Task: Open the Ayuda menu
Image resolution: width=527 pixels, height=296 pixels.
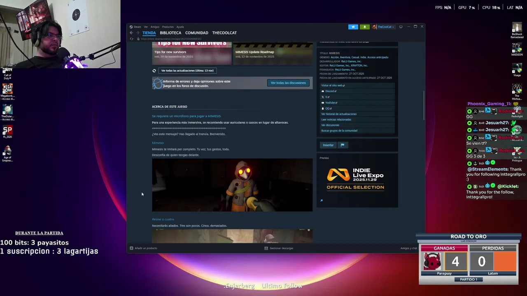Action: point(180,27)
